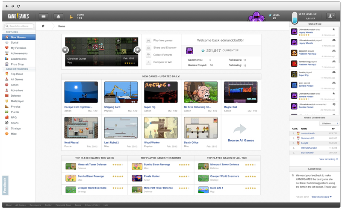The image size is (342, 209).
Task: Go to Achievements in sidebar
Action: coord(19,53)
